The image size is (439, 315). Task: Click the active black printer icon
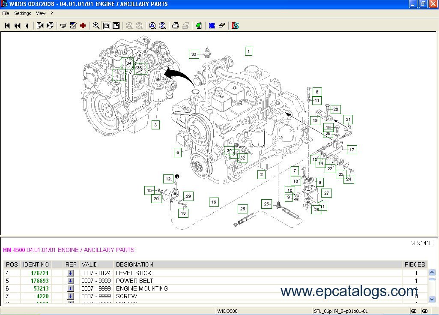pyautogui.click(x=175, y=26)
